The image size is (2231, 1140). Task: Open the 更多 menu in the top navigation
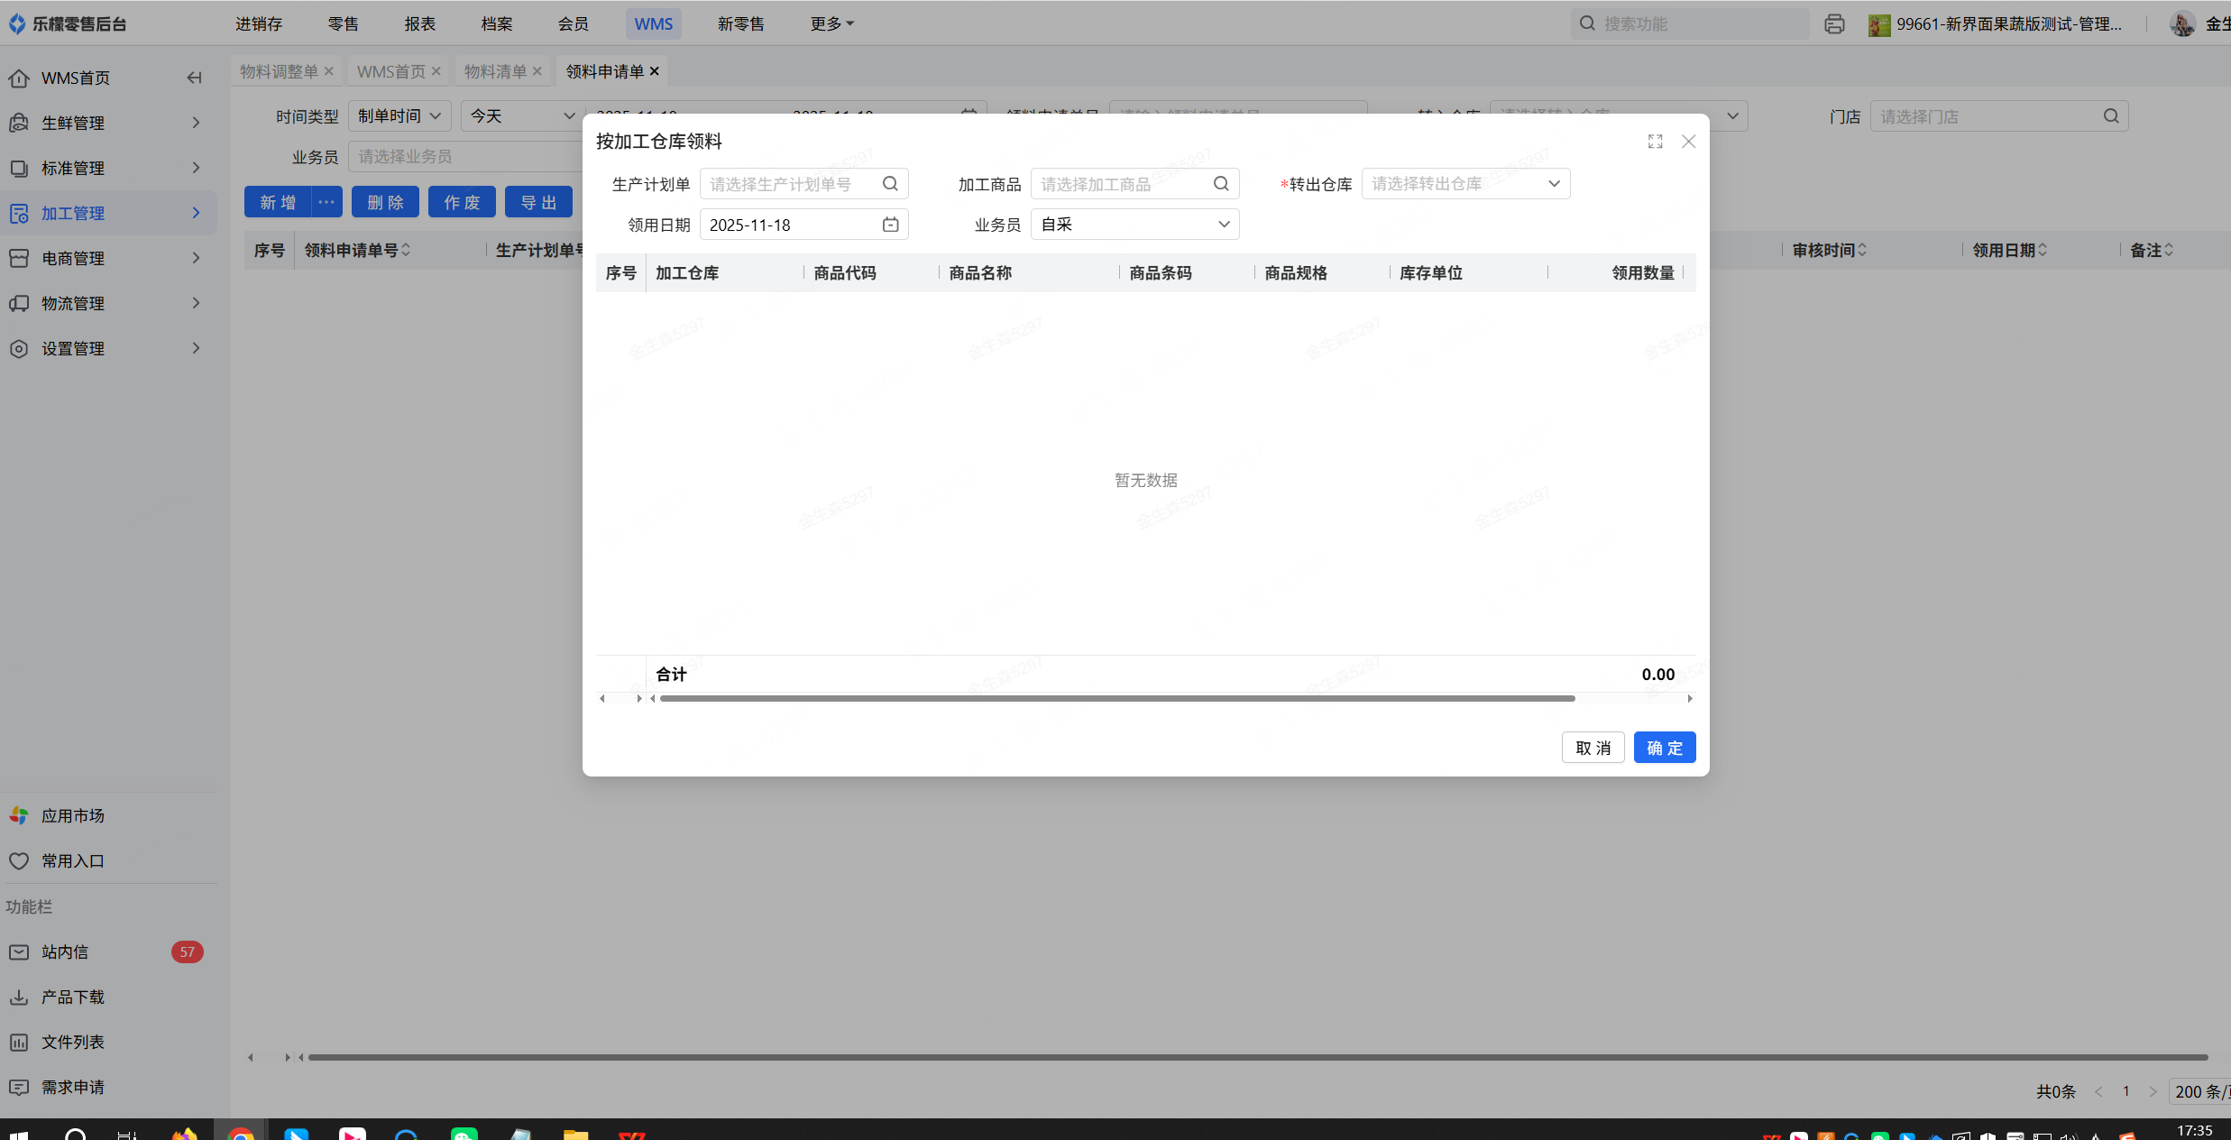831,24
